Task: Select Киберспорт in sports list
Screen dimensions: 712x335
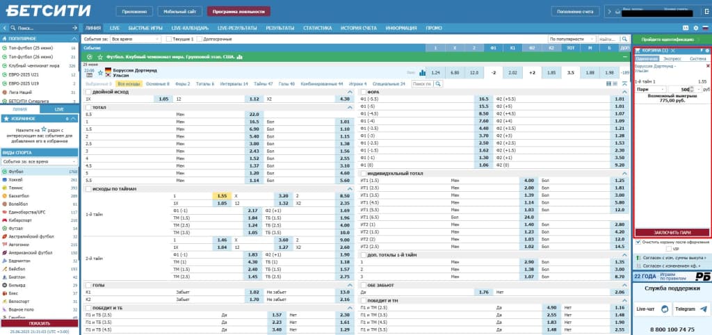Action: coord(40,220)
